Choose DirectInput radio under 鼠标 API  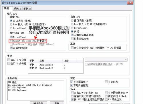click(72, 28)
